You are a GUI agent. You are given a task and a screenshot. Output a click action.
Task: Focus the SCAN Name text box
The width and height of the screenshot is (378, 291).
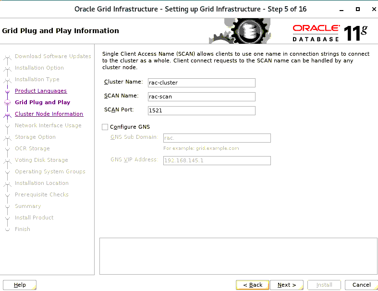201,97
